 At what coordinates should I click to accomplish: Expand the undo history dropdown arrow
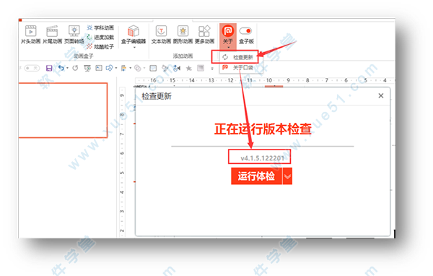(x=67, y=68)
